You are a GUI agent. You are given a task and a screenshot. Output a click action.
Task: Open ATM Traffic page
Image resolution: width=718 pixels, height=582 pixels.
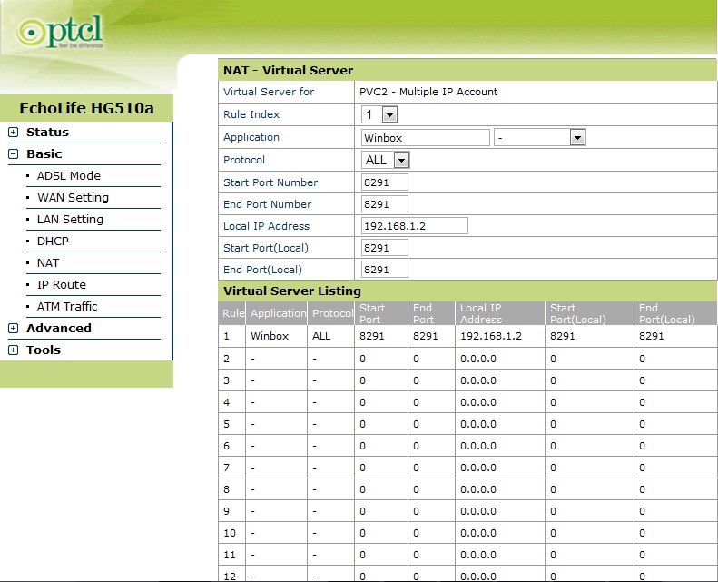coord(67,307)
